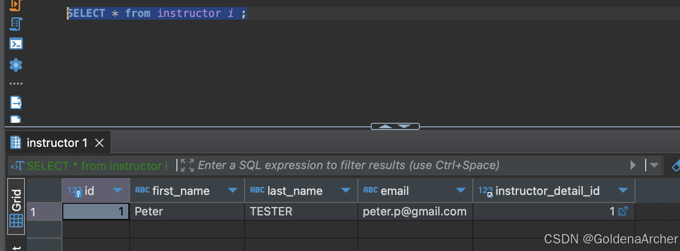Click the orange Execute script icon

pos(16,5)
